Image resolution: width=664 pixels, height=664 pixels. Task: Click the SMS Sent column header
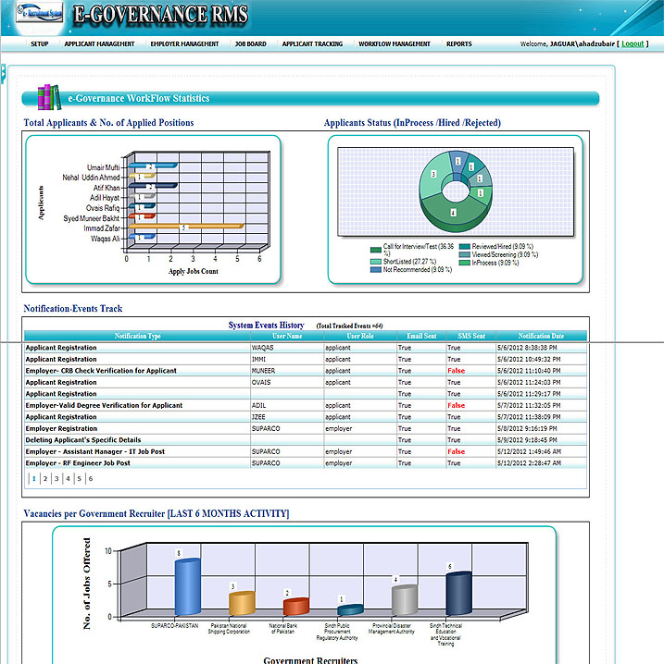tap(471, 336)
